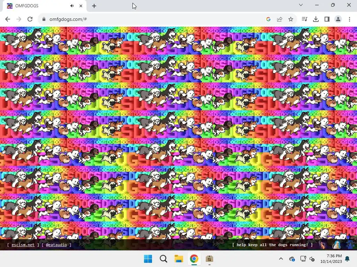The height and width of the screenshot is (267, 357).
Task: Click the forward navigation arrow
Action: pyautogui.click(x=19, y=19)
